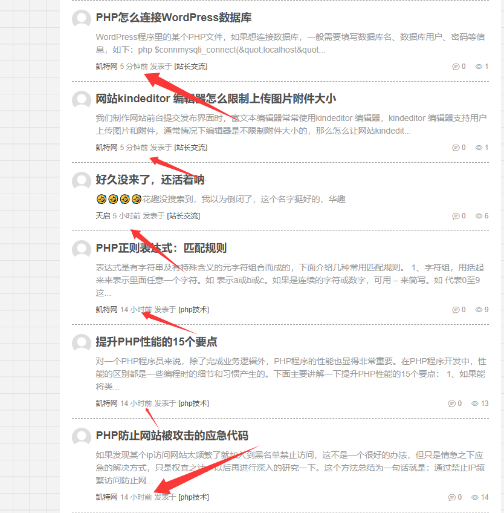Viewport: 504px width, 513px height.
Task: Open the post 'PHP防止网站被攻击的应急代码'
Action: (172, 436)
